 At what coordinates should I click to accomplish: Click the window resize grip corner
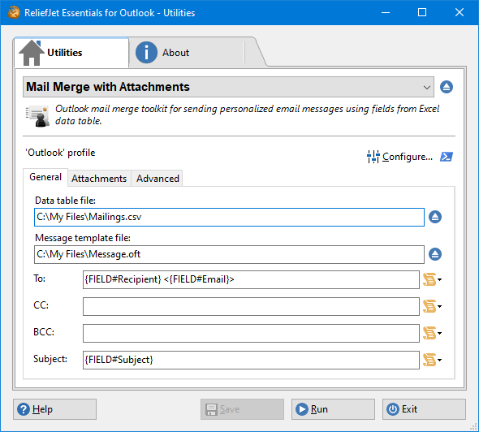[473, 426]
